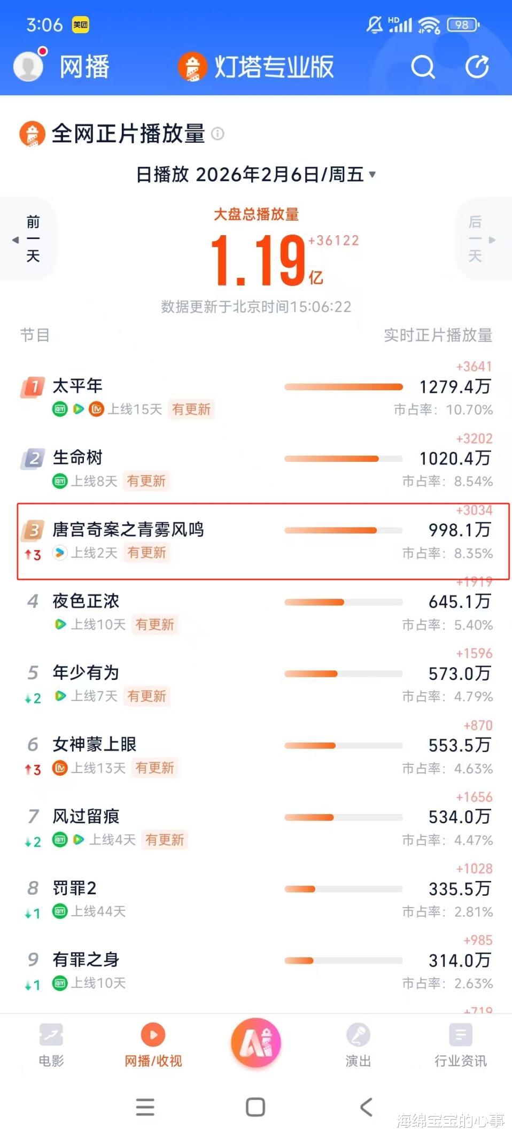Image resolution: width=512 pixels, height=1138 pixels.
Task: Open the 太平年 show entry
Action: 78,386
